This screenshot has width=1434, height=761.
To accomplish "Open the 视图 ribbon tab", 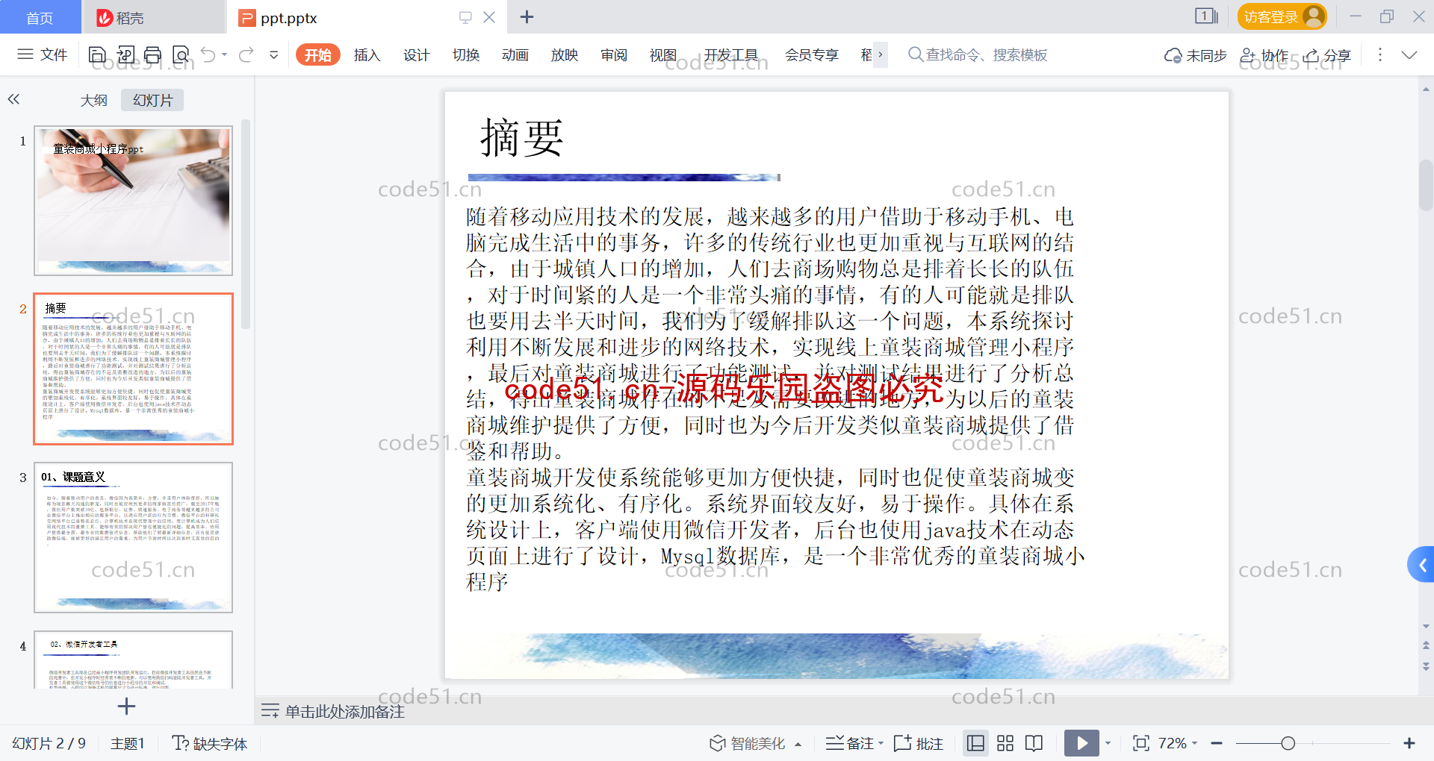I will 663,55.
